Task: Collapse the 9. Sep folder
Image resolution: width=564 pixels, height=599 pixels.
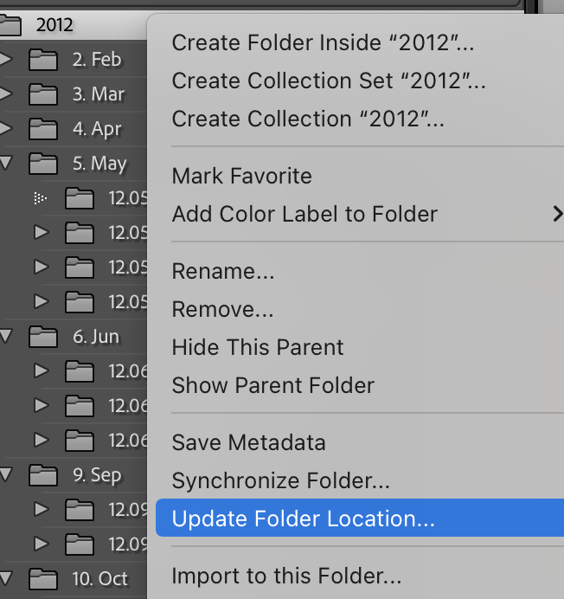Action: [7, 473]
